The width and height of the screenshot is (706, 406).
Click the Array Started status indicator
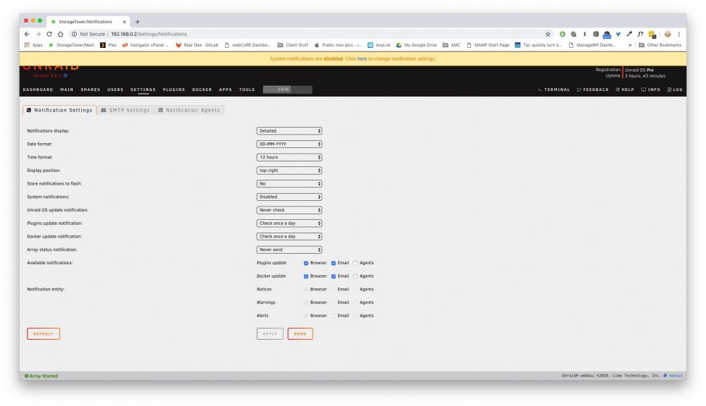tap(41, 376)
